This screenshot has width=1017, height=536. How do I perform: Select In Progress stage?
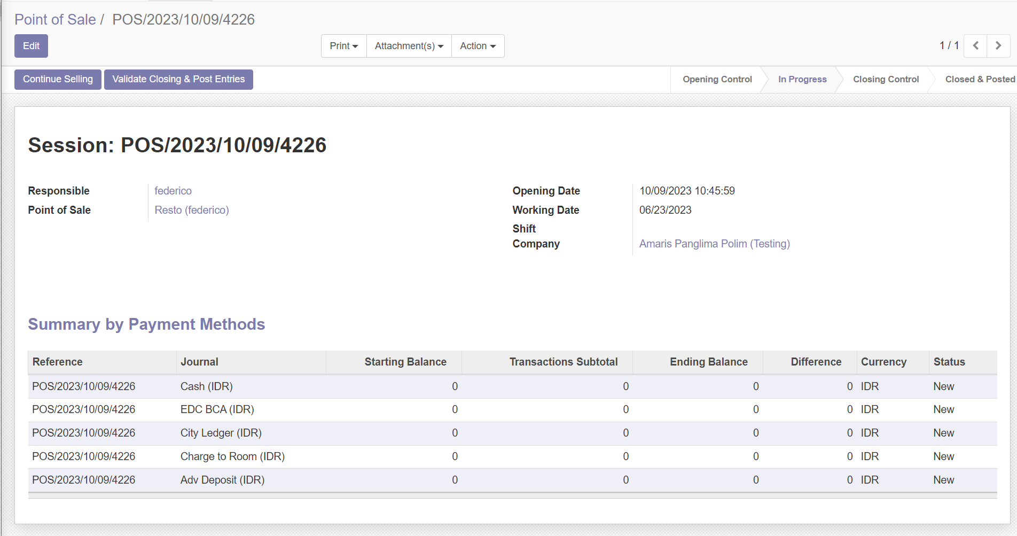[802, 80]
